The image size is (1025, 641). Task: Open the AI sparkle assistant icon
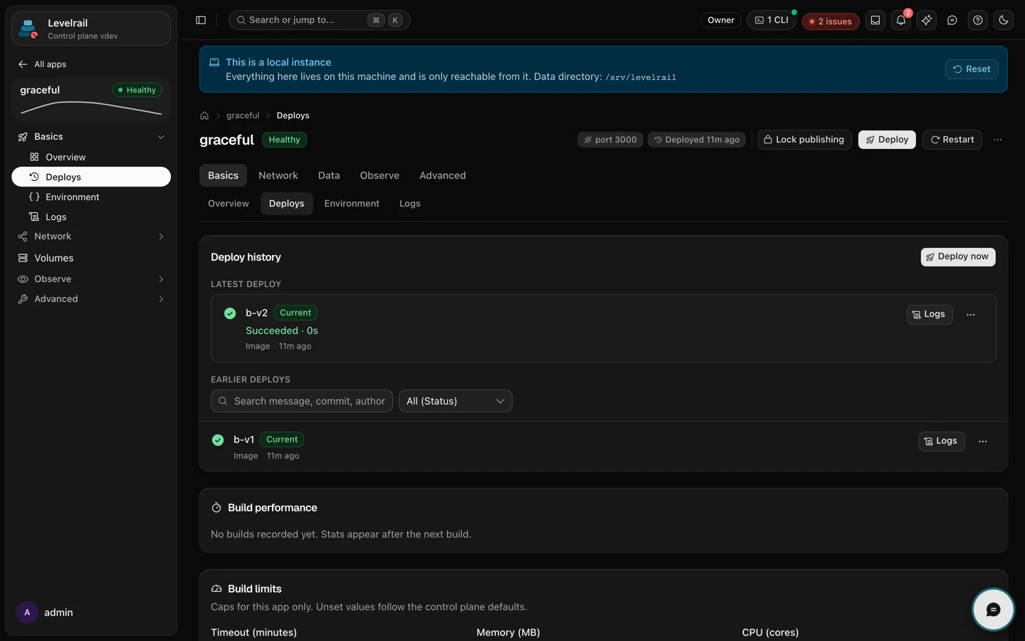(x=927, y=21)
